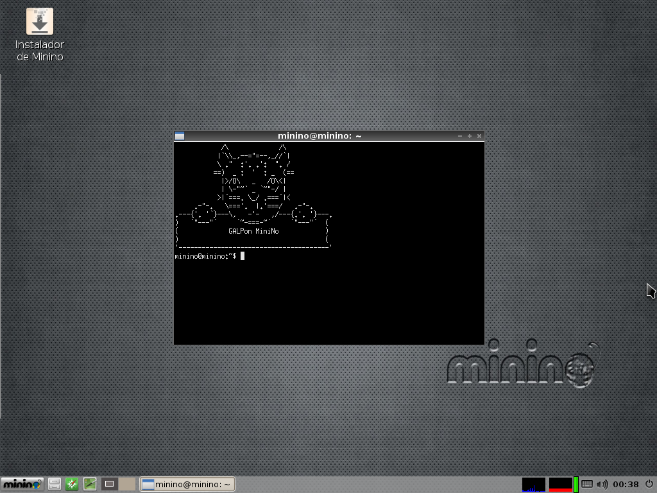The image size is (657, 493).
Task: Maximize the terminal window
Action: point(470,136)
